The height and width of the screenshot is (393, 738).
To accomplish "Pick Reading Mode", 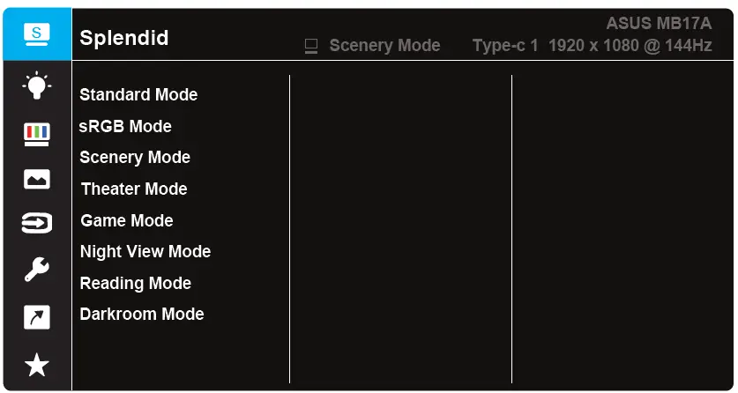I will tap(136, 284).
